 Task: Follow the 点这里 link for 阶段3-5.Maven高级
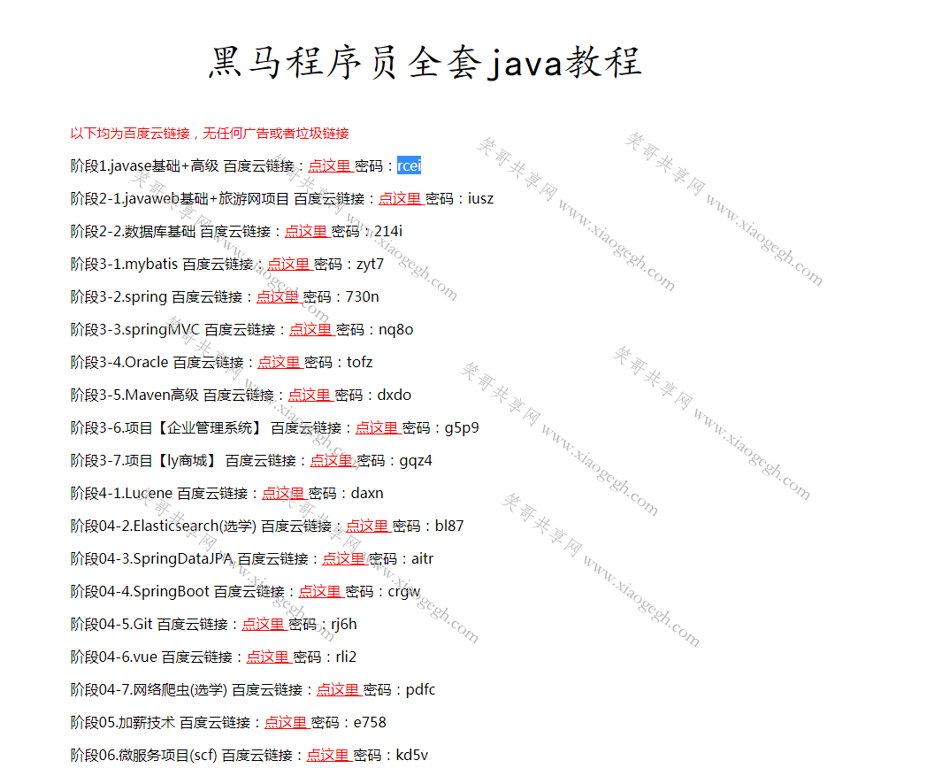tap(309, 395)
